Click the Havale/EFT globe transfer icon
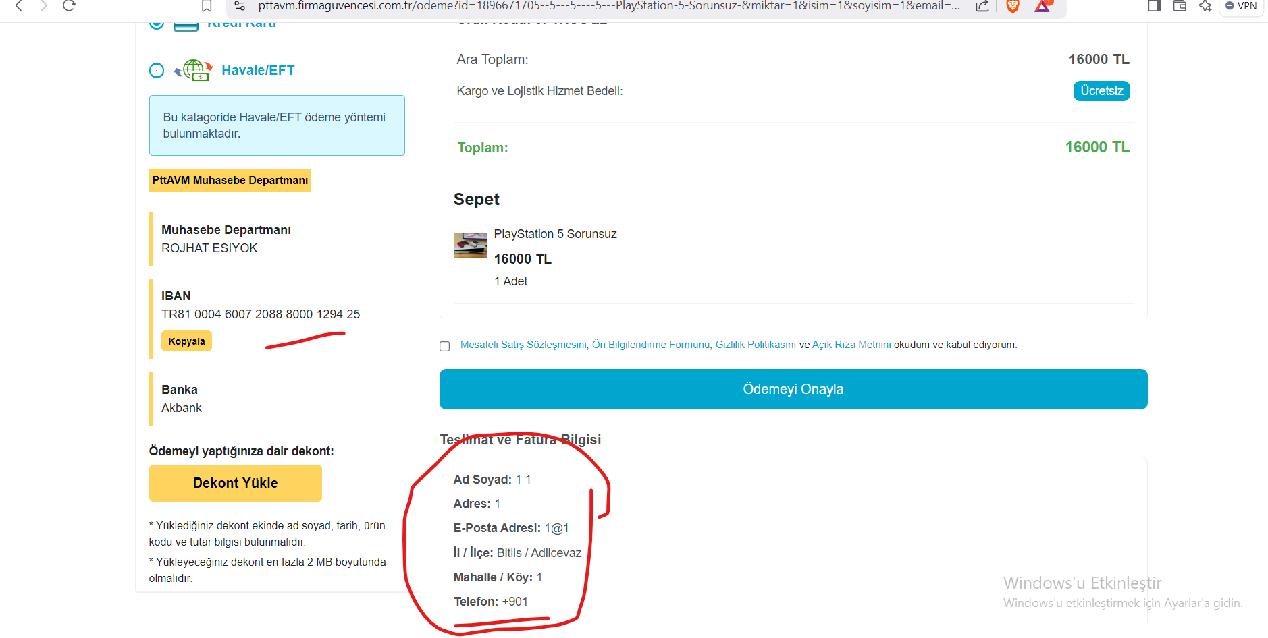Viewport: 1268px width, 638px height. click(194, 70)
